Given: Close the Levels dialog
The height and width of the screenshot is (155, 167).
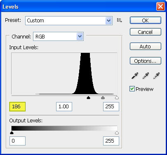Looking at the screenshot, I should tap(160, 7).
